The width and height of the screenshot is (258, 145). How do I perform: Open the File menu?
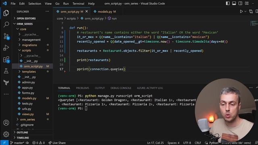(13, 4)
